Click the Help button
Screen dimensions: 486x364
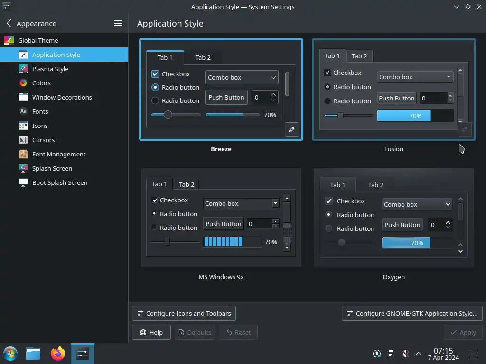point(151,332)
